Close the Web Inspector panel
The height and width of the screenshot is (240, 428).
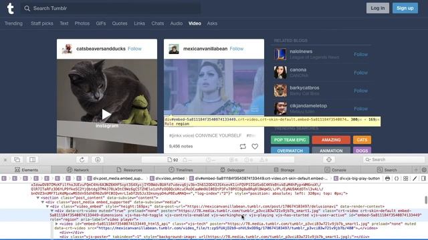point(5,160)
